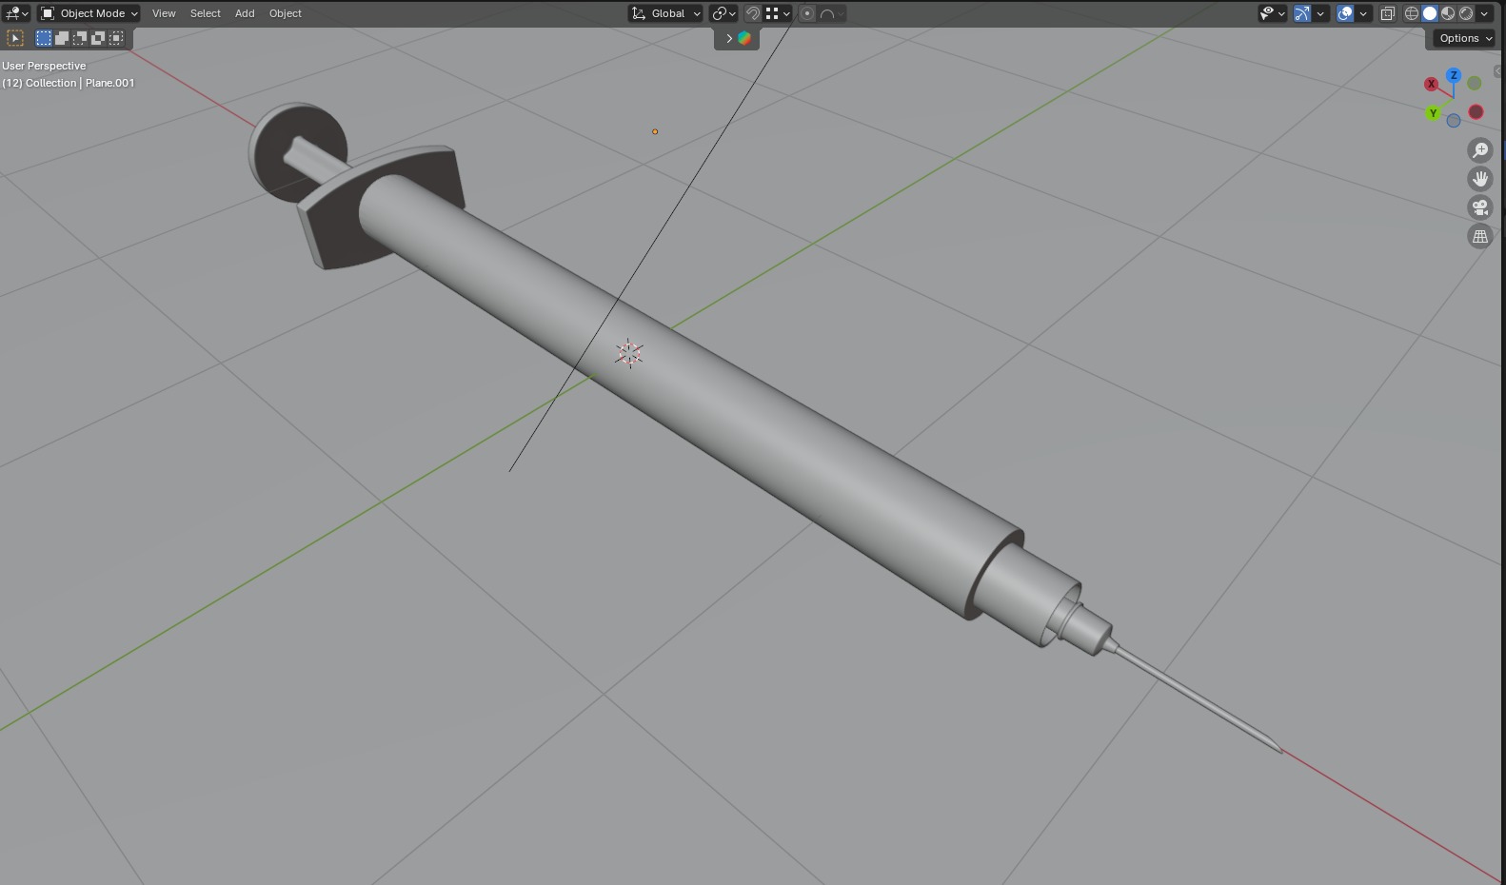Choose Set a new selection mode

point(44,38)
